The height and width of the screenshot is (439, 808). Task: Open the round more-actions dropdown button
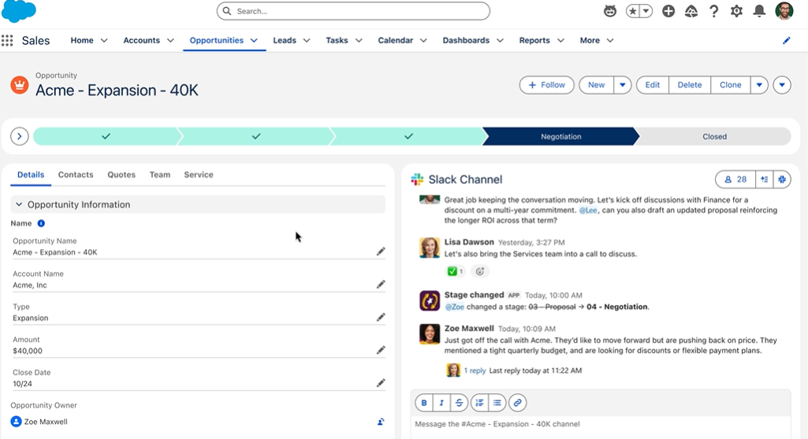click(782, 85)
